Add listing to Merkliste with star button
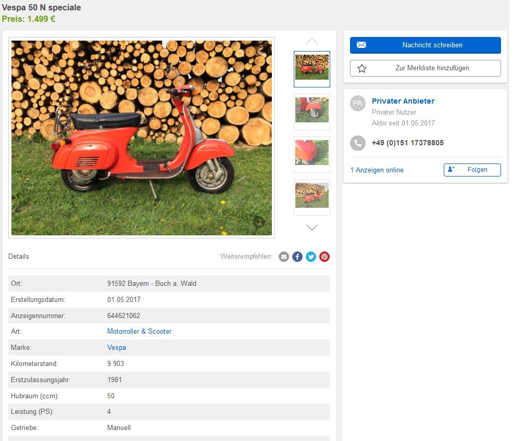Screen dimensions: 525x441 pyautogui.click(x=425, y=68)
